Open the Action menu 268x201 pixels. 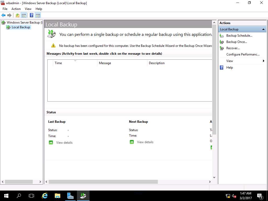click(x=16, y=9)
